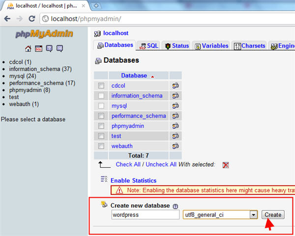Select phpmyadmin (8) in the sidebar list
This screenshot has height=236, width=295.
pos(29,90)
